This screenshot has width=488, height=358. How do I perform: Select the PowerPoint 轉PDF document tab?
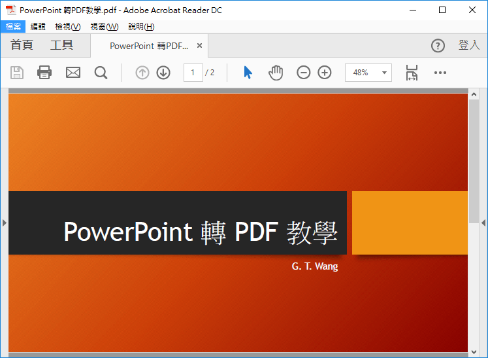pos(149,46)
